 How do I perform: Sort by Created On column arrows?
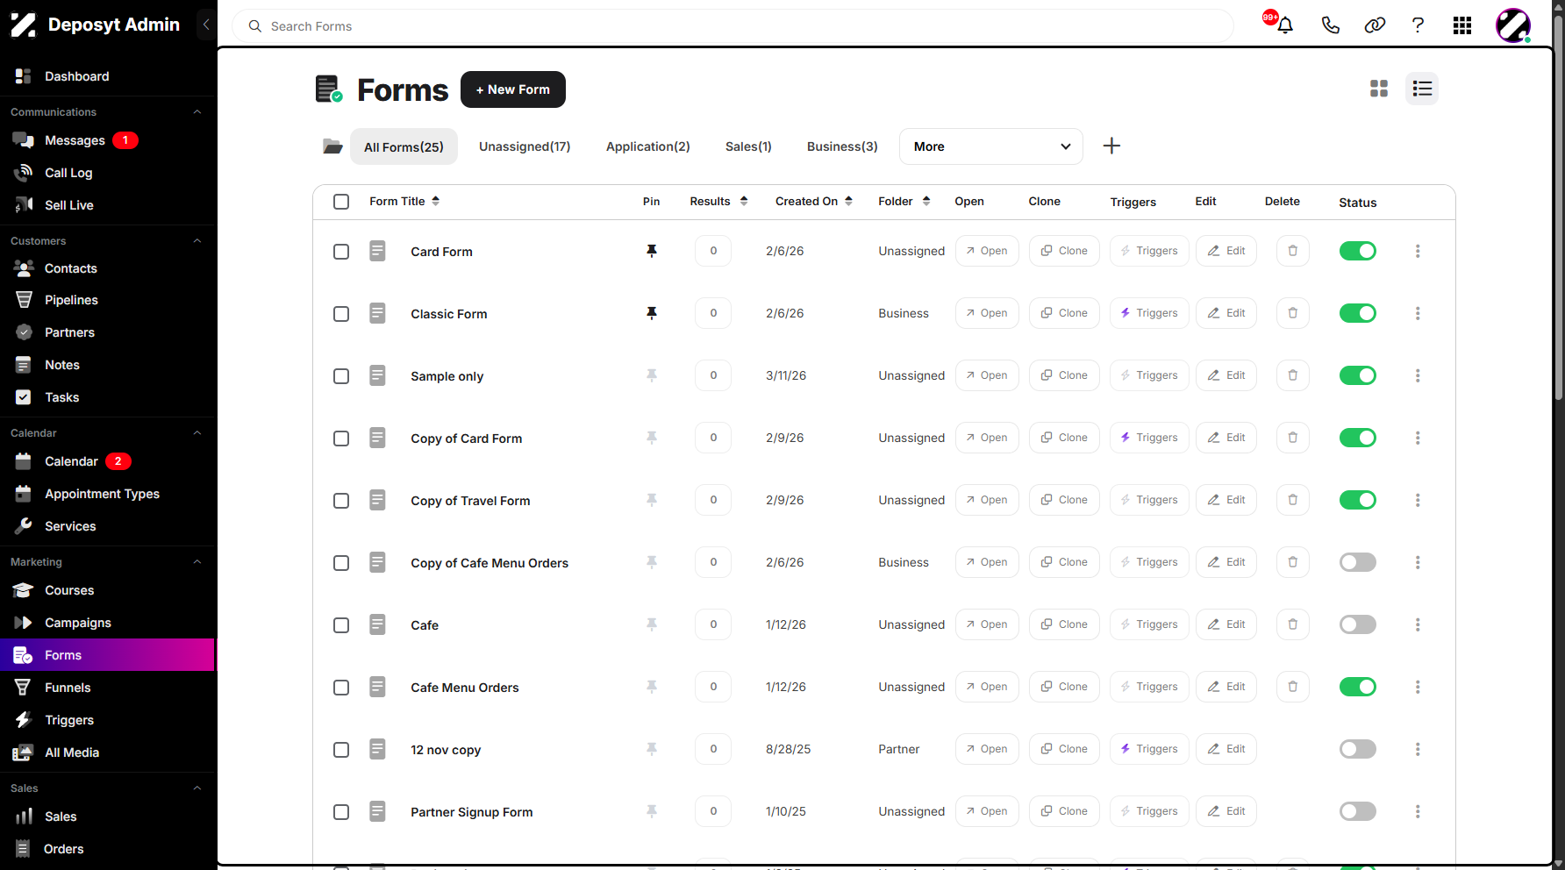click(848, 201)
